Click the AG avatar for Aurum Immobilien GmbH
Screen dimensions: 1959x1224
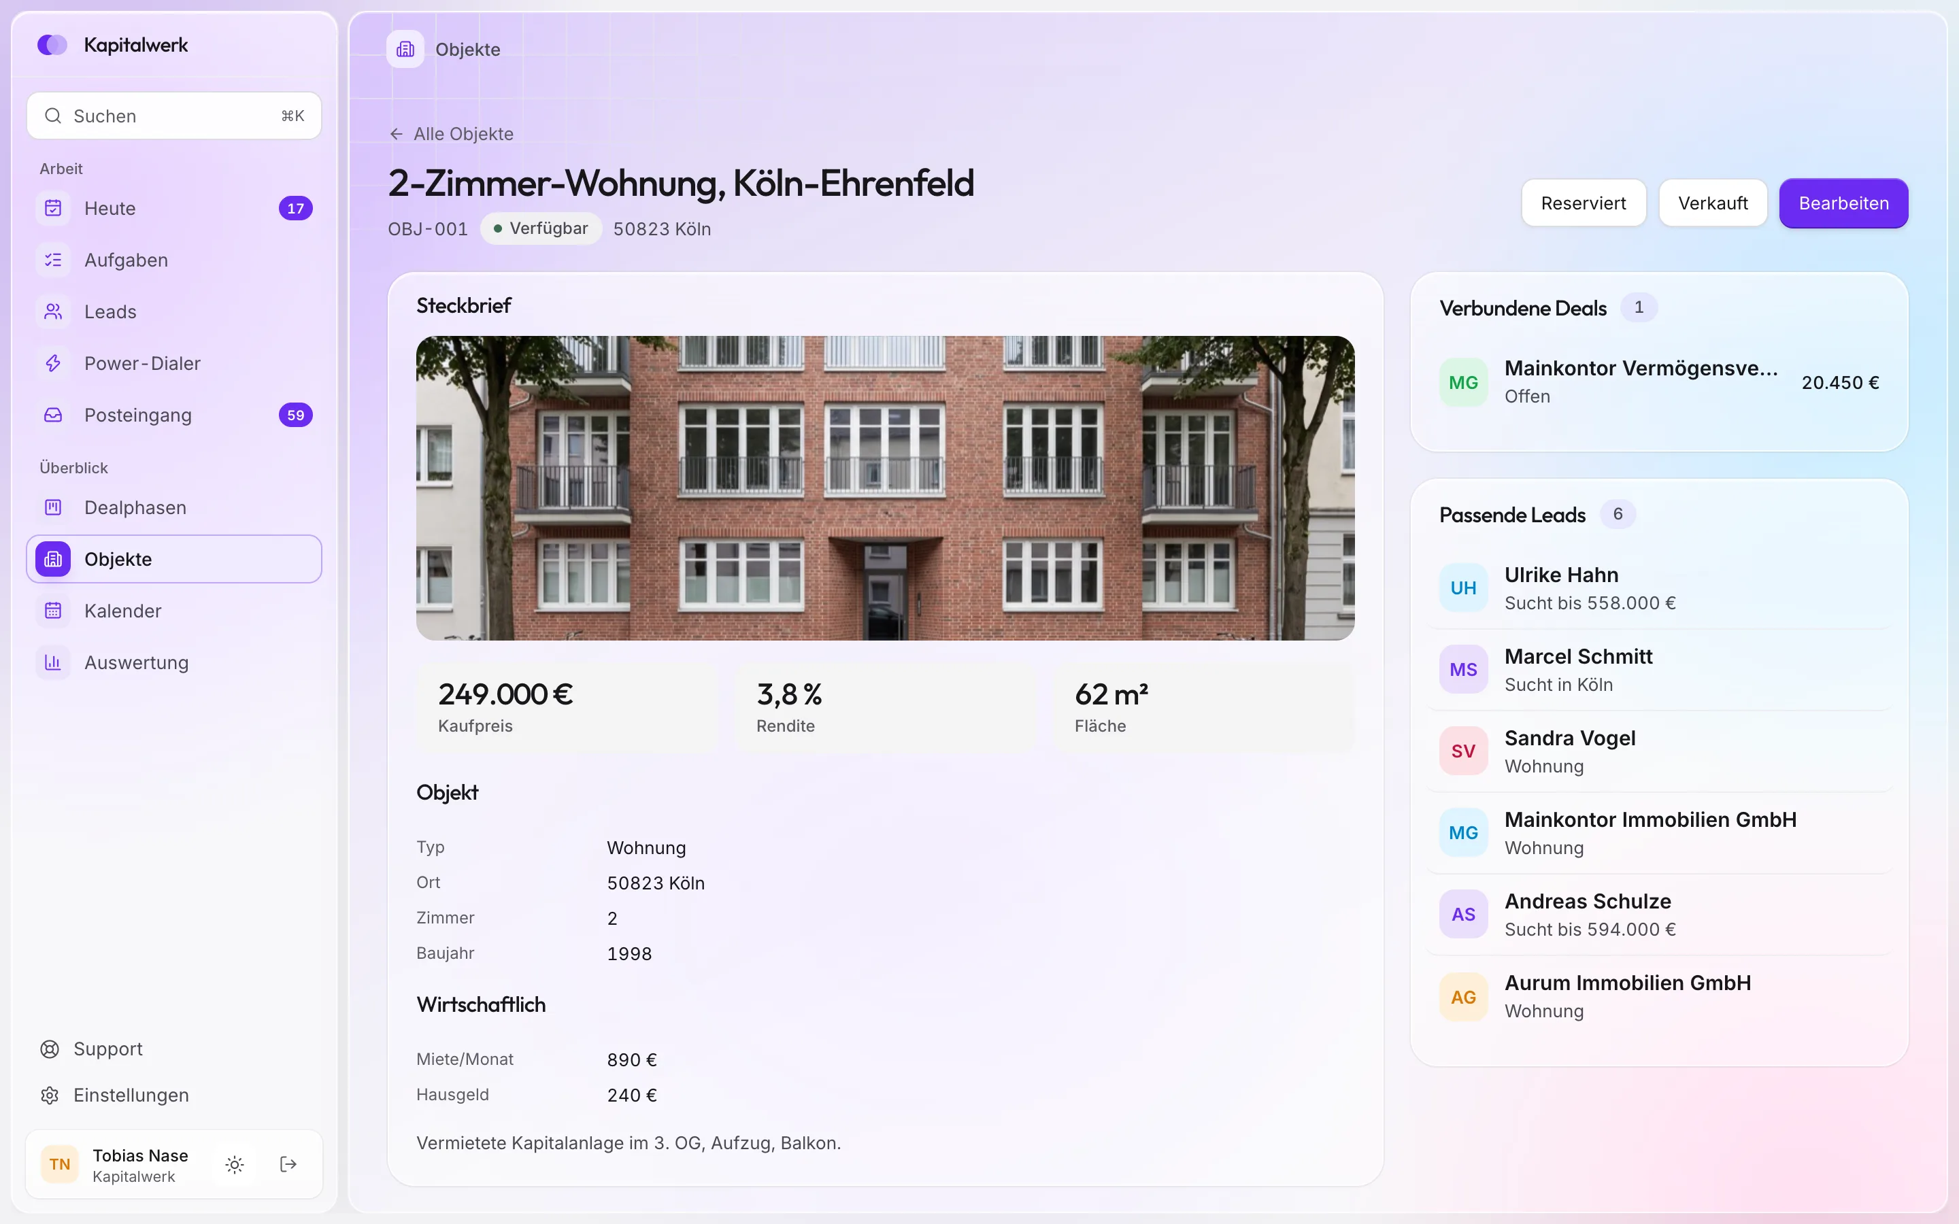(1464, 998)
